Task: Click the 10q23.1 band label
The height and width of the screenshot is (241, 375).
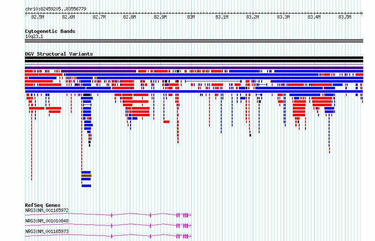Action: (x=34, y=37)
